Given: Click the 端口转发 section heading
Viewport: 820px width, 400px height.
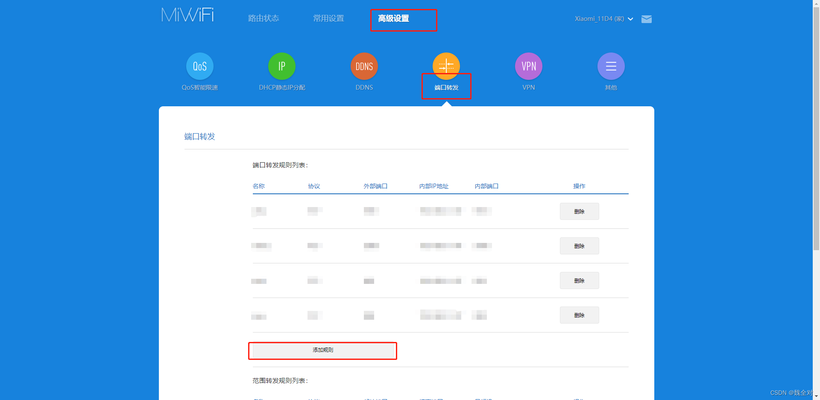Looking at the screenshot, I should coord(200,137).
